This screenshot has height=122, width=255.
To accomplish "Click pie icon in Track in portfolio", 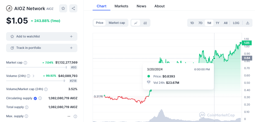I will point(12,48).
